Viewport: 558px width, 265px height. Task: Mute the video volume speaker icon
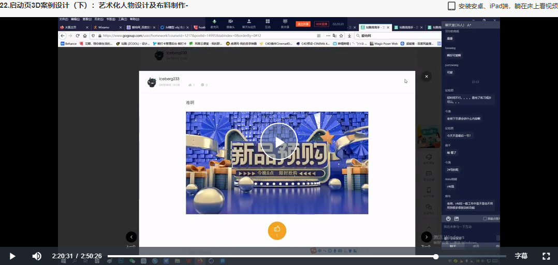point(37,256)
